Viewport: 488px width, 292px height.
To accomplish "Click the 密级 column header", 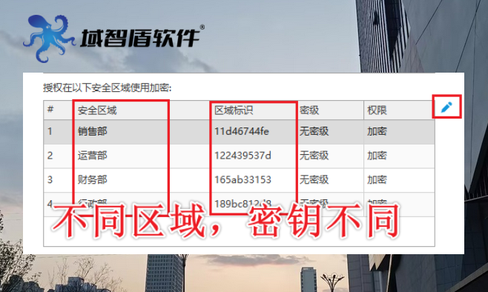I will 309,110.
